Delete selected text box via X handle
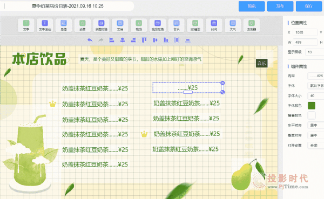The width and height of the screenshot is (324, 199). [222, 83]
